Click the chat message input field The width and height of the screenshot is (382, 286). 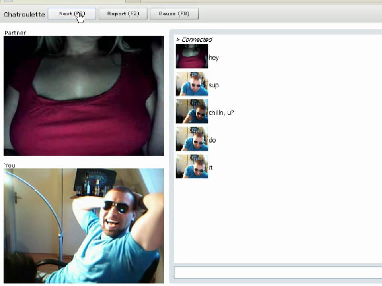click(278, 272)
